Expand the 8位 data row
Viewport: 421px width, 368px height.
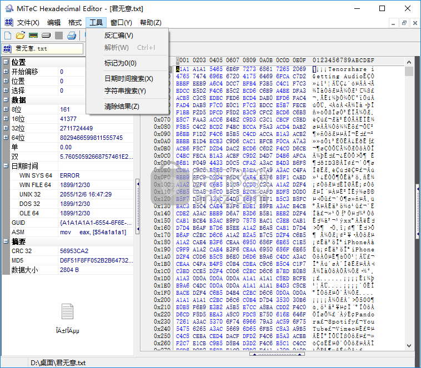pos(6,109)
